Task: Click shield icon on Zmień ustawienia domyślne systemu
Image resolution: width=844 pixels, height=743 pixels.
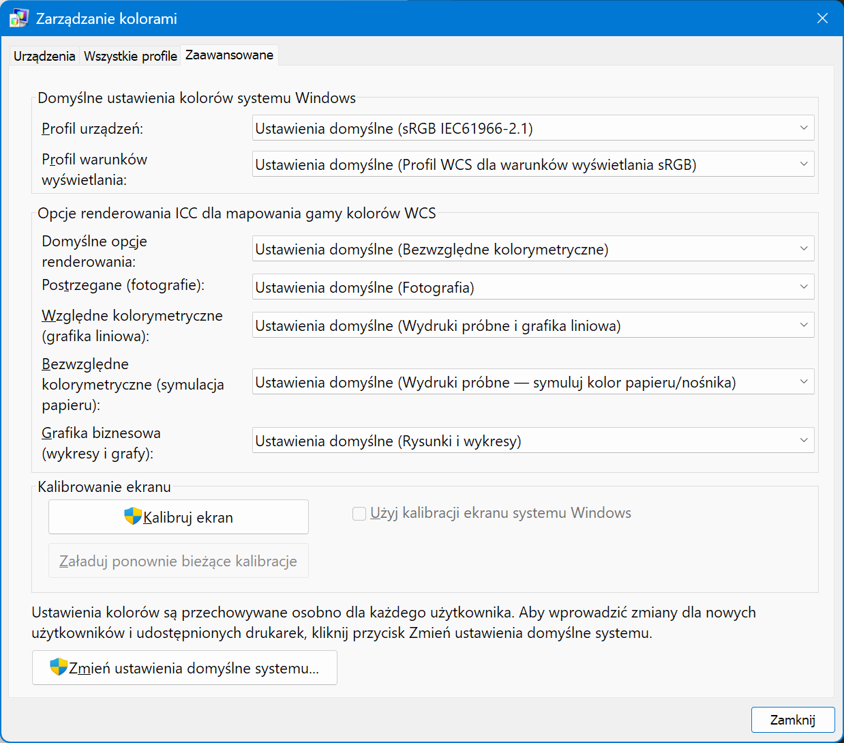Action: [x=59, y=667]
